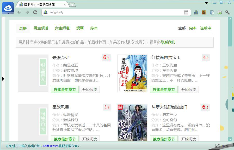Click the 联系我们 link

click(x=168, y=42)
